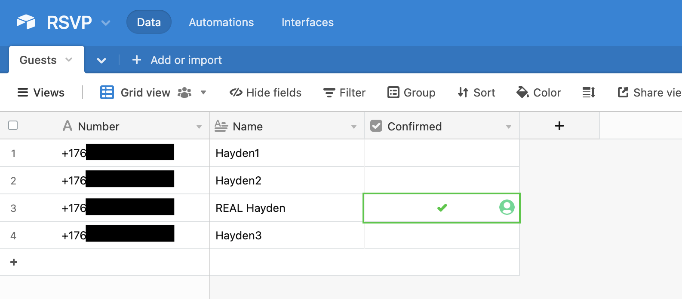Screen dimensions: 682x299
Task: Open the Sort option
Action: (476, 93)
